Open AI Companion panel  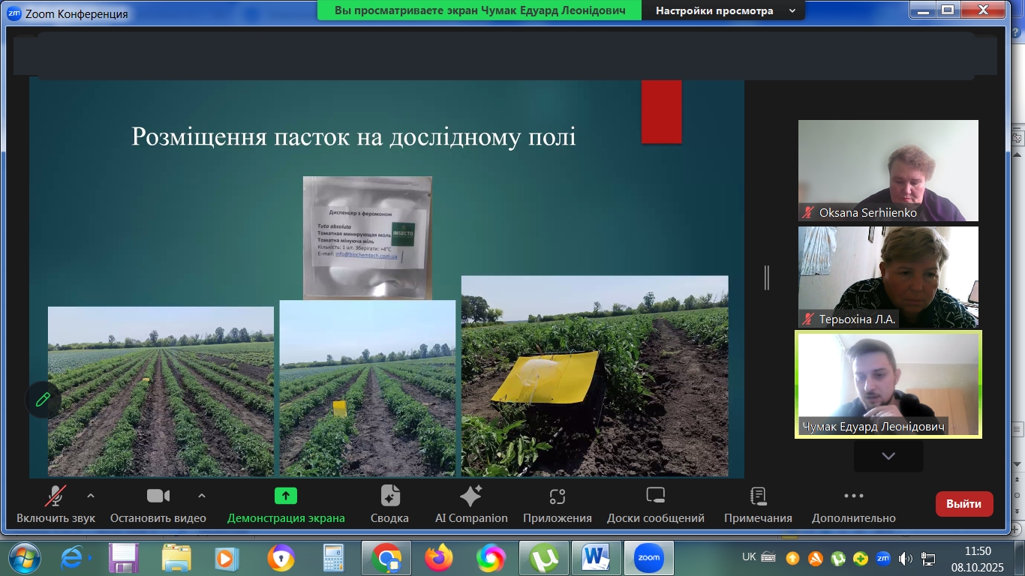[471, 496]
